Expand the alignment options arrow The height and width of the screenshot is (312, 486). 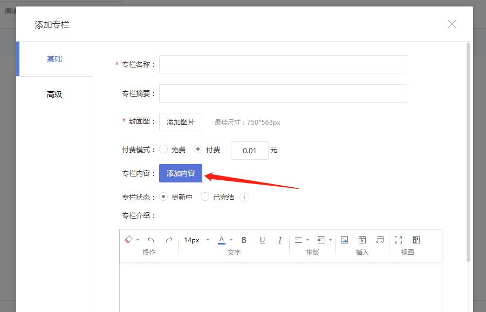[x=308, y=240]
